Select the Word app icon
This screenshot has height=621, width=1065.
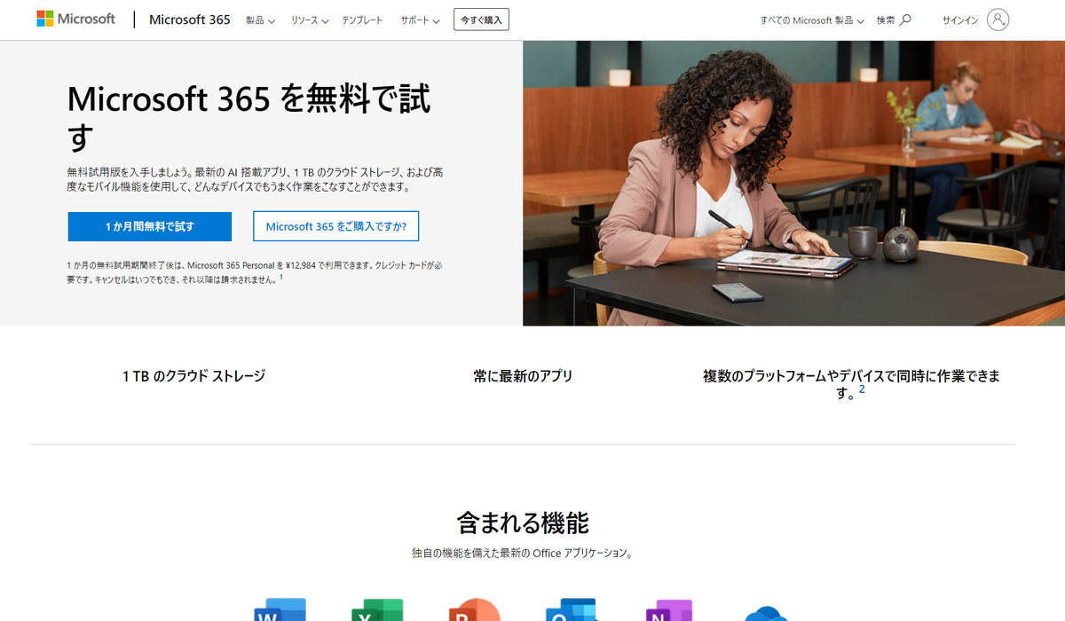point(280,610)
